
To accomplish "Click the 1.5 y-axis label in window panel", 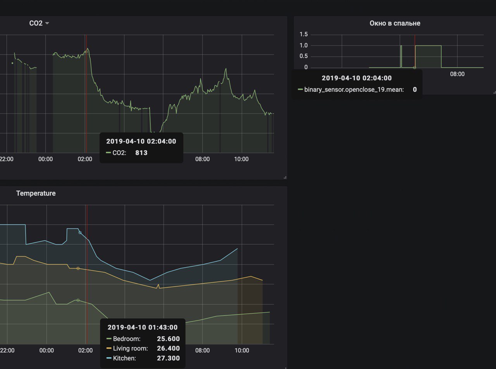I will pyautogui.click(x=304, y=34).
